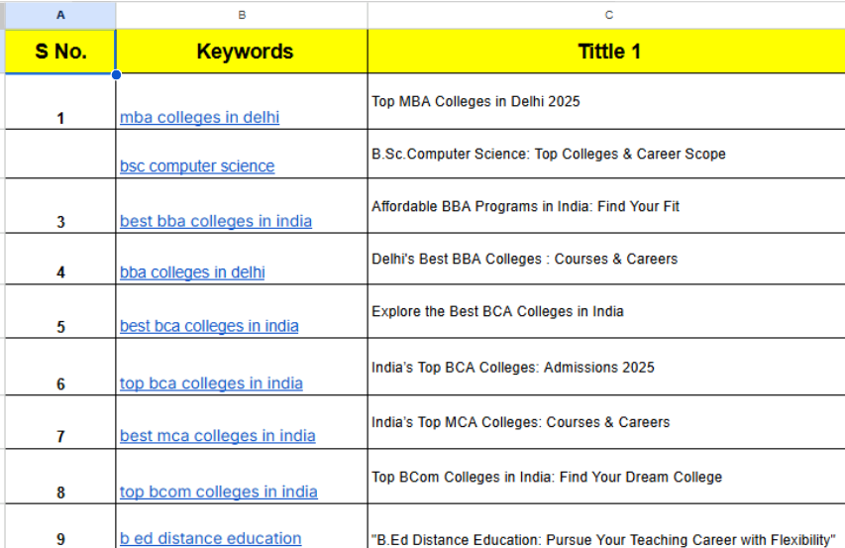Image resolution: width=845 pixels, height=548 pixels.
Task: Open the 'best mca colleges in india' link
Action: 218,435
